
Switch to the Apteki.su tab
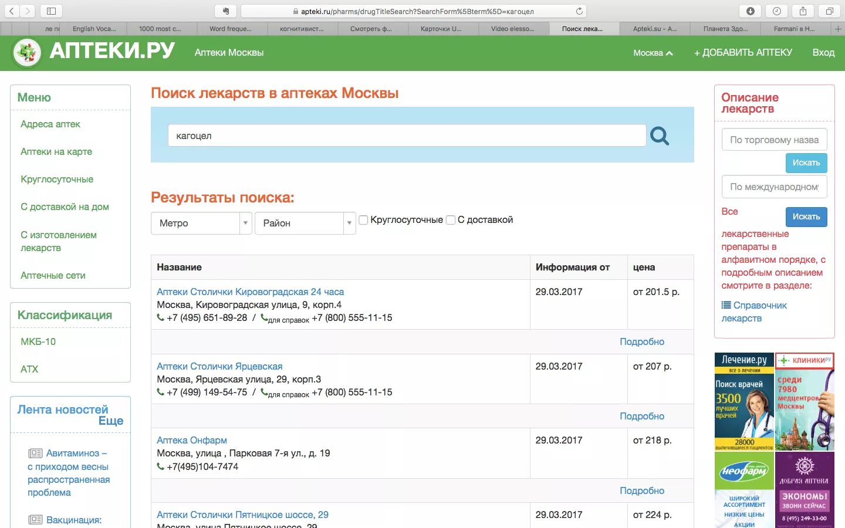click(x=655, y=29)
